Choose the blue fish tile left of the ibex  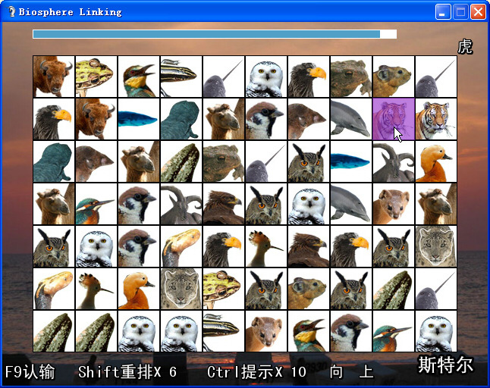point(351,161)
